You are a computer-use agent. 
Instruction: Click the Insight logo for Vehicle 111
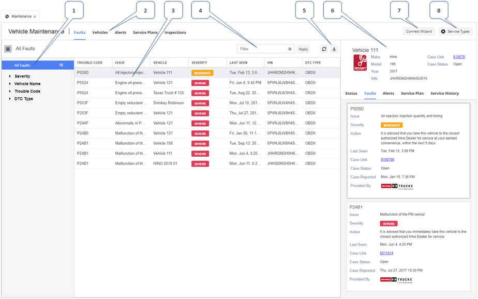point(360,63)
